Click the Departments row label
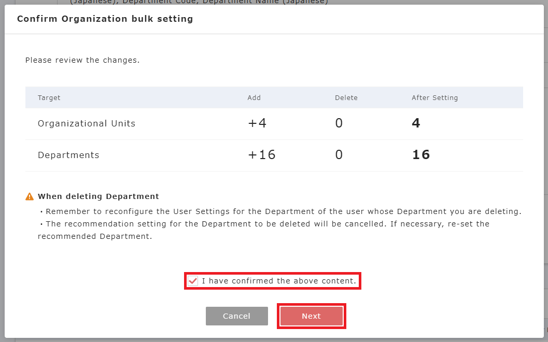The width and height of the screenshot is (548, 342). [x=68, y=155]
